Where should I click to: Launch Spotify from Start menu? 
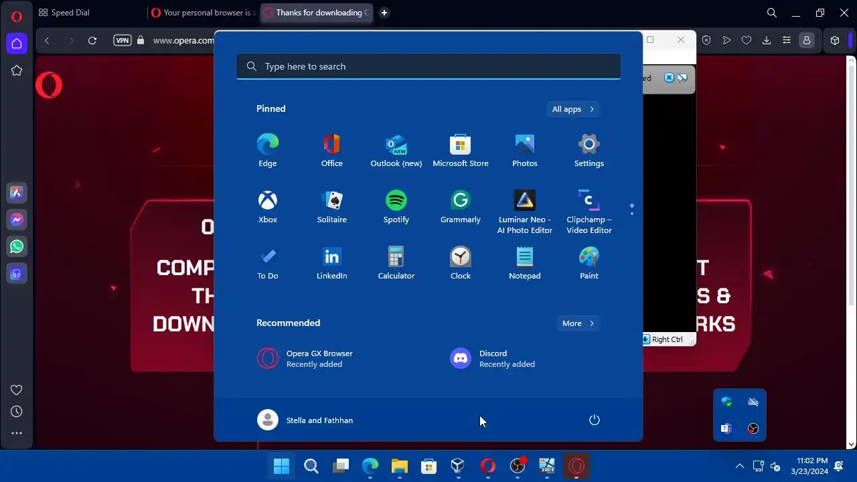396,207
